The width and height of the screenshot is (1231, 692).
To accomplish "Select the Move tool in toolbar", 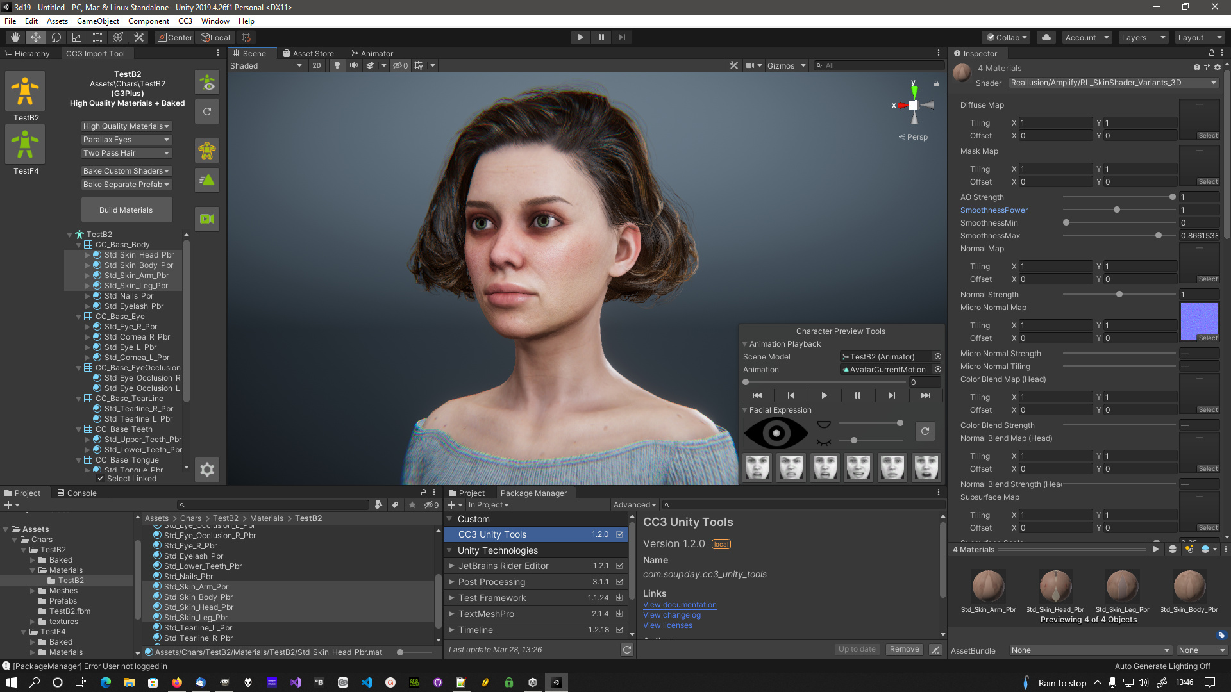I will click(x=36, y=37).
